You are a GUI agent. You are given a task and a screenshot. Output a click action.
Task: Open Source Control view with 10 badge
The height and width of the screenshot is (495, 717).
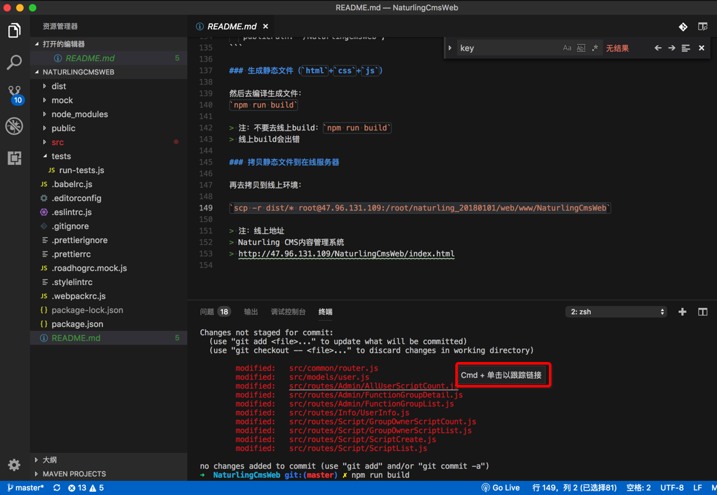15,95
